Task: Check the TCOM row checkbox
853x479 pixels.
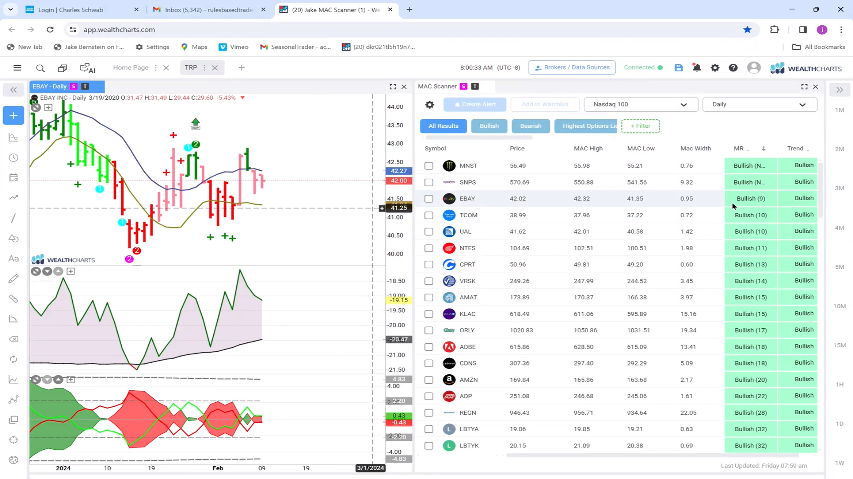Action: click(x=428, y=215)
